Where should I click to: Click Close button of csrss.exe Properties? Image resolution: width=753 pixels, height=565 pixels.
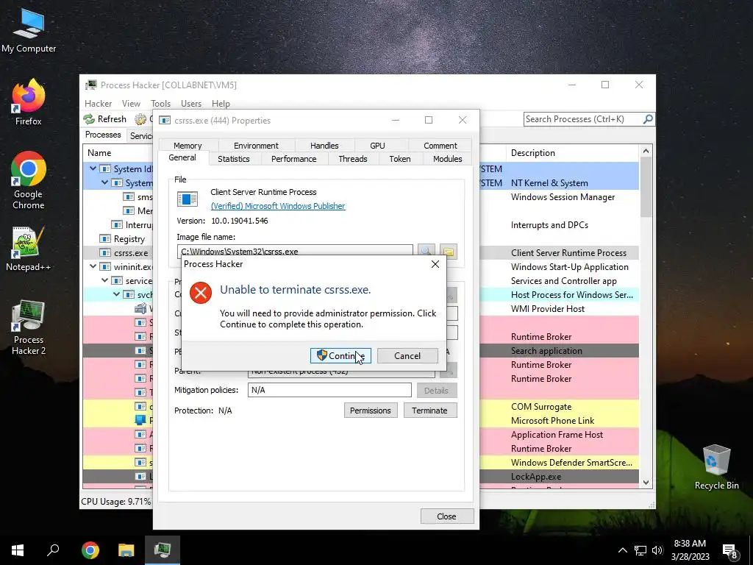pyautogui.click(x=446, y=516)
